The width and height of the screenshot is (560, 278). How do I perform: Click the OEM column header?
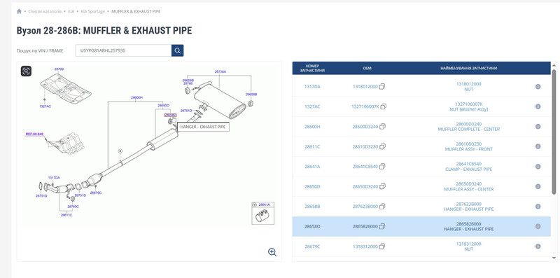pos(367,68)
